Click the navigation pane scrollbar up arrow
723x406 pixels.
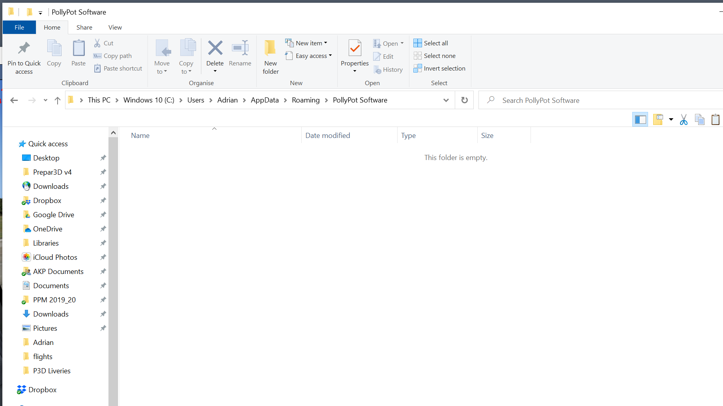pos(113,133)
